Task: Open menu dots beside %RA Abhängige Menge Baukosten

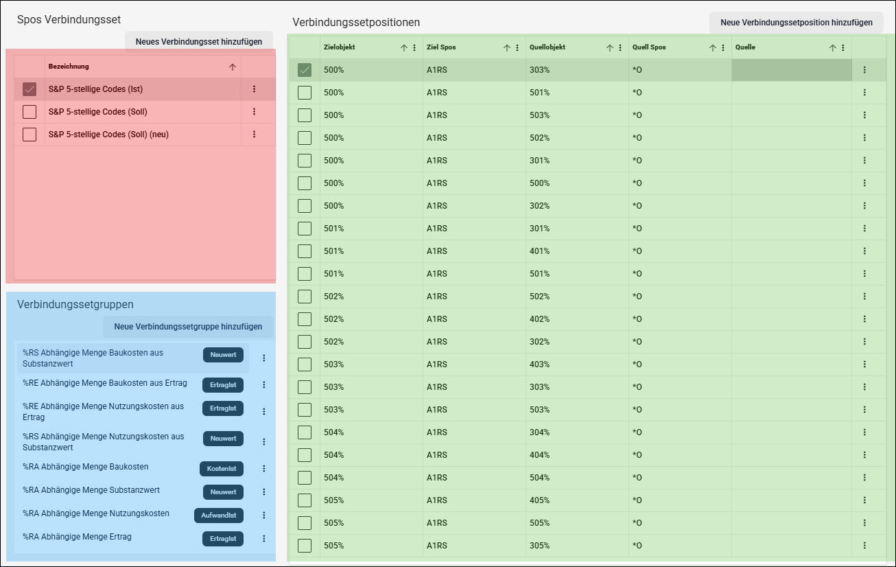Action: coord(263,469)
